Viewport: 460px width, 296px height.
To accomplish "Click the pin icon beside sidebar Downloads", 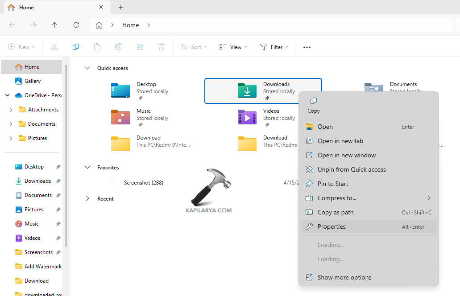I will pos(58,181).
